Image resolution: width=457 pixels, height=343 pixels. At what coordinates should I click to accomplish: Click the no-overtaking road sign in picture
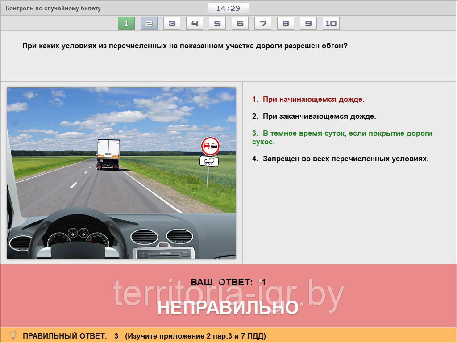tap(209, 146)
